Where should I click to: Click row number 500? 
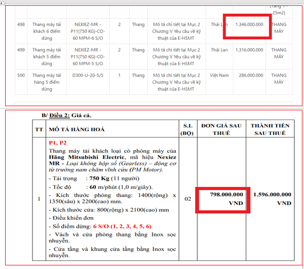click(x=21, y=75)
